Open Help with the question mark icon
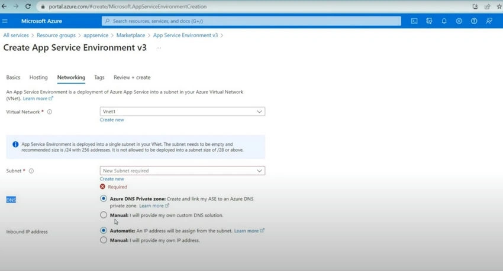 [474, 21]
